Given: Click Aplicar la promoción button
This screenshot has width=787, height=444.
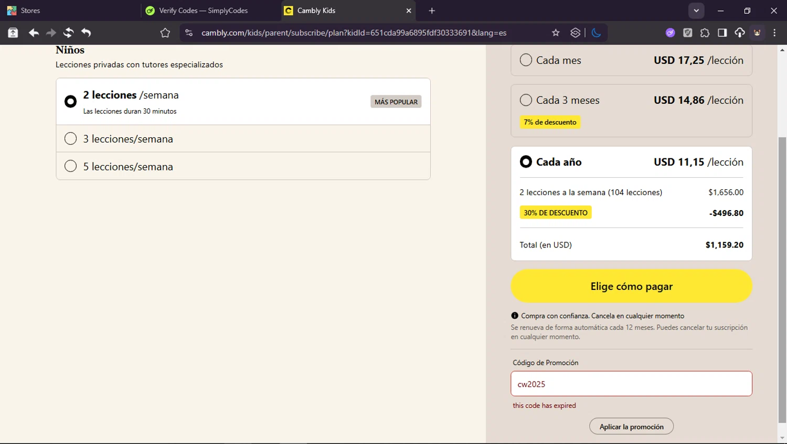Looking at the screenshot, I should pos(631,427).
